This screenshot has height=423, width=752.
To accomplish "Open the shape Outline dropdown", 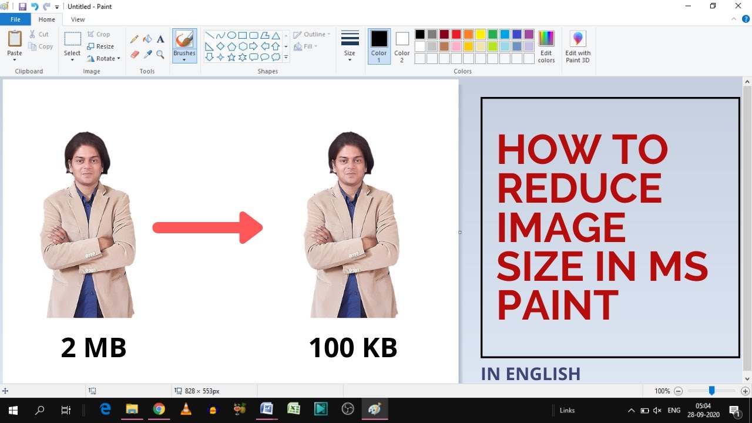I will pos(312,34).
